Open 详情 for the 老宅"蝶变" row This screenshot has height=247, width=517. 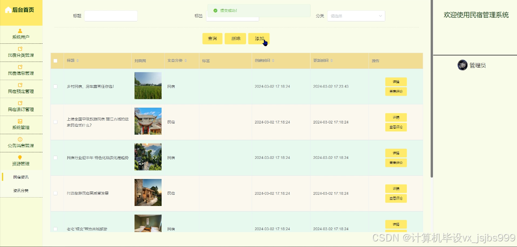pos(396,224)
